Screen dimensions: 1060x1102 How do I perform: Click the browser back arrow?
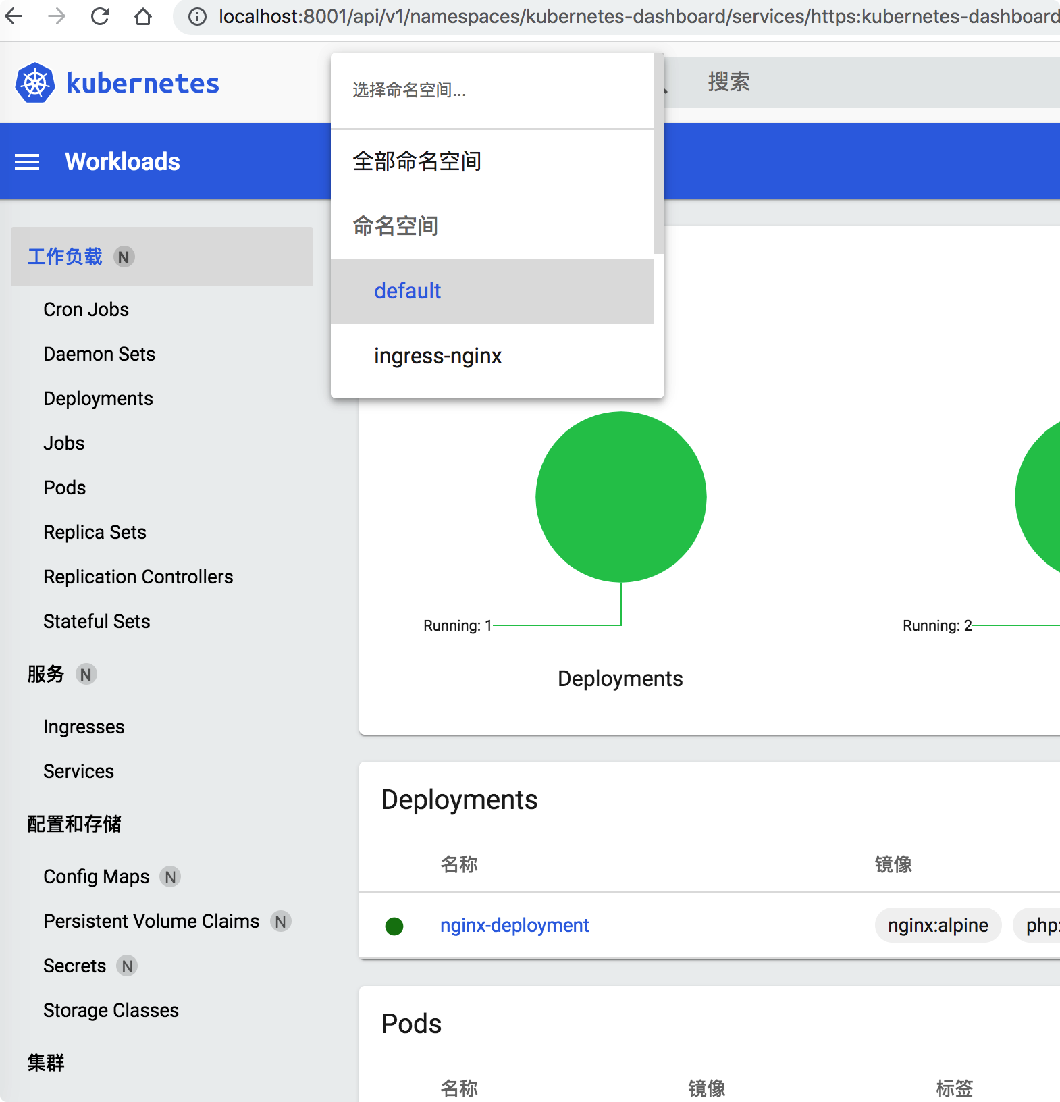click(14, 16)
